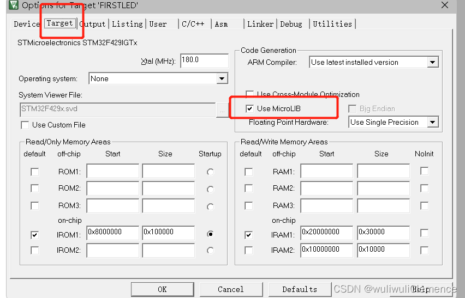
Task: Check the ROM3 default checkbox
Action: point(35,206)
